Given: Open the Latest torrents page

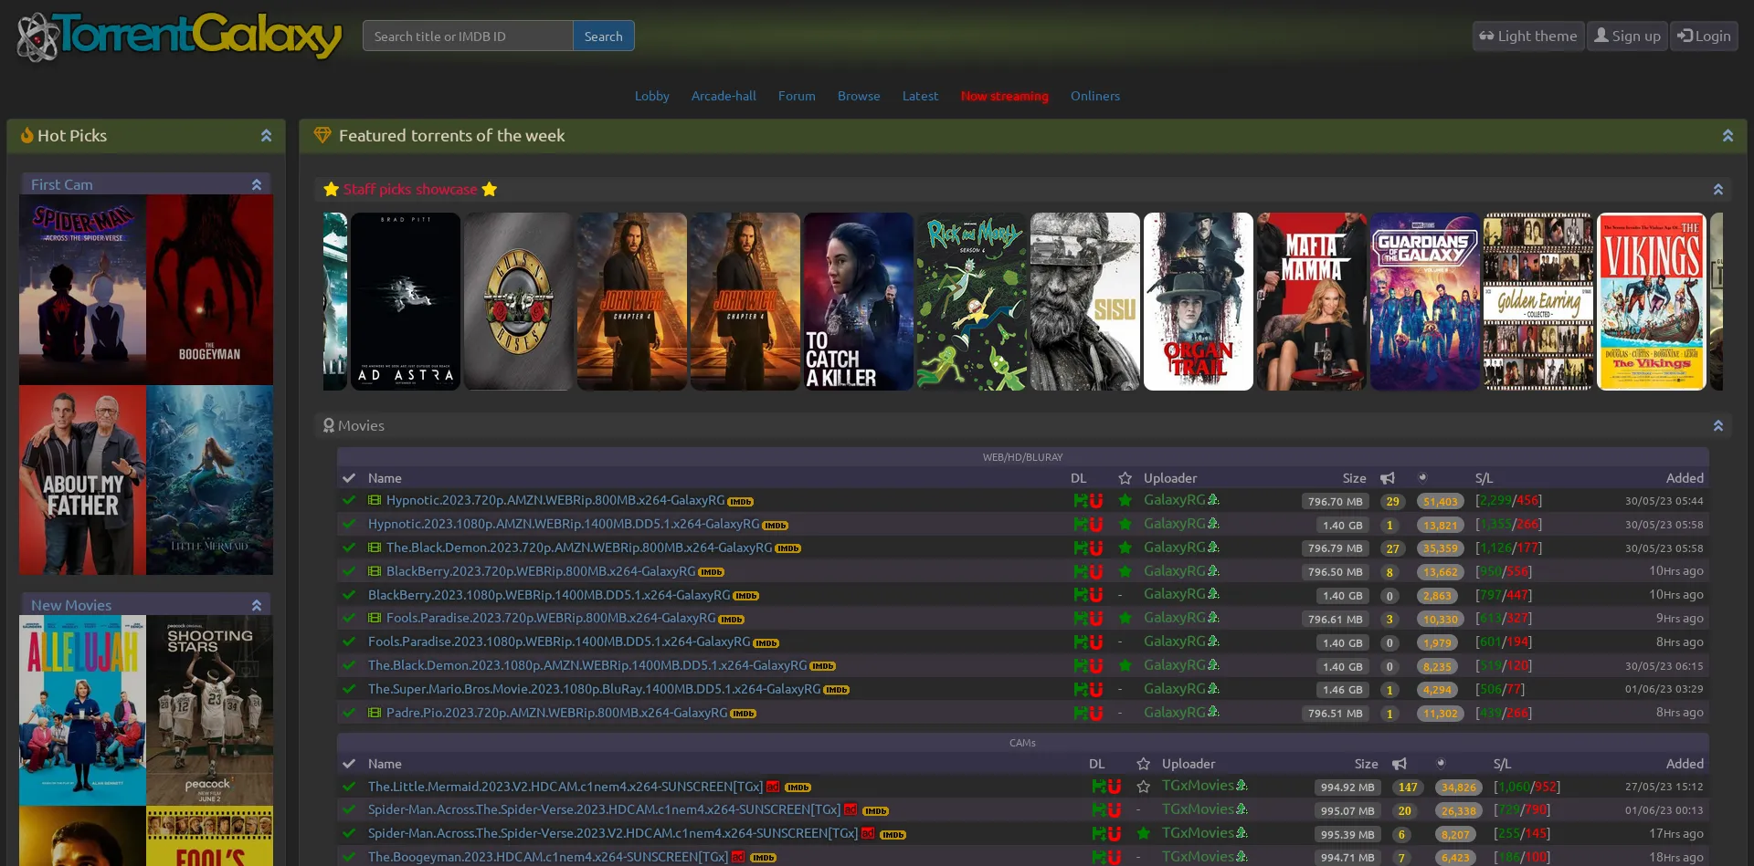Looking at the screenshot, I should (920, 96).
